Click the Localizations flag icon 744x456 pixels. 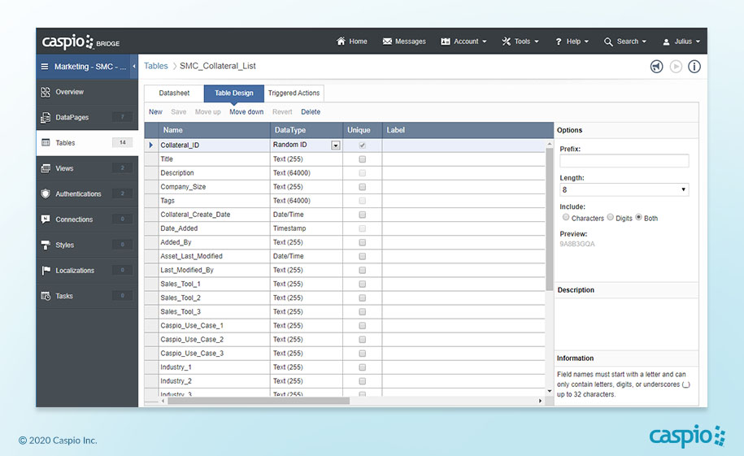(46, 271)
